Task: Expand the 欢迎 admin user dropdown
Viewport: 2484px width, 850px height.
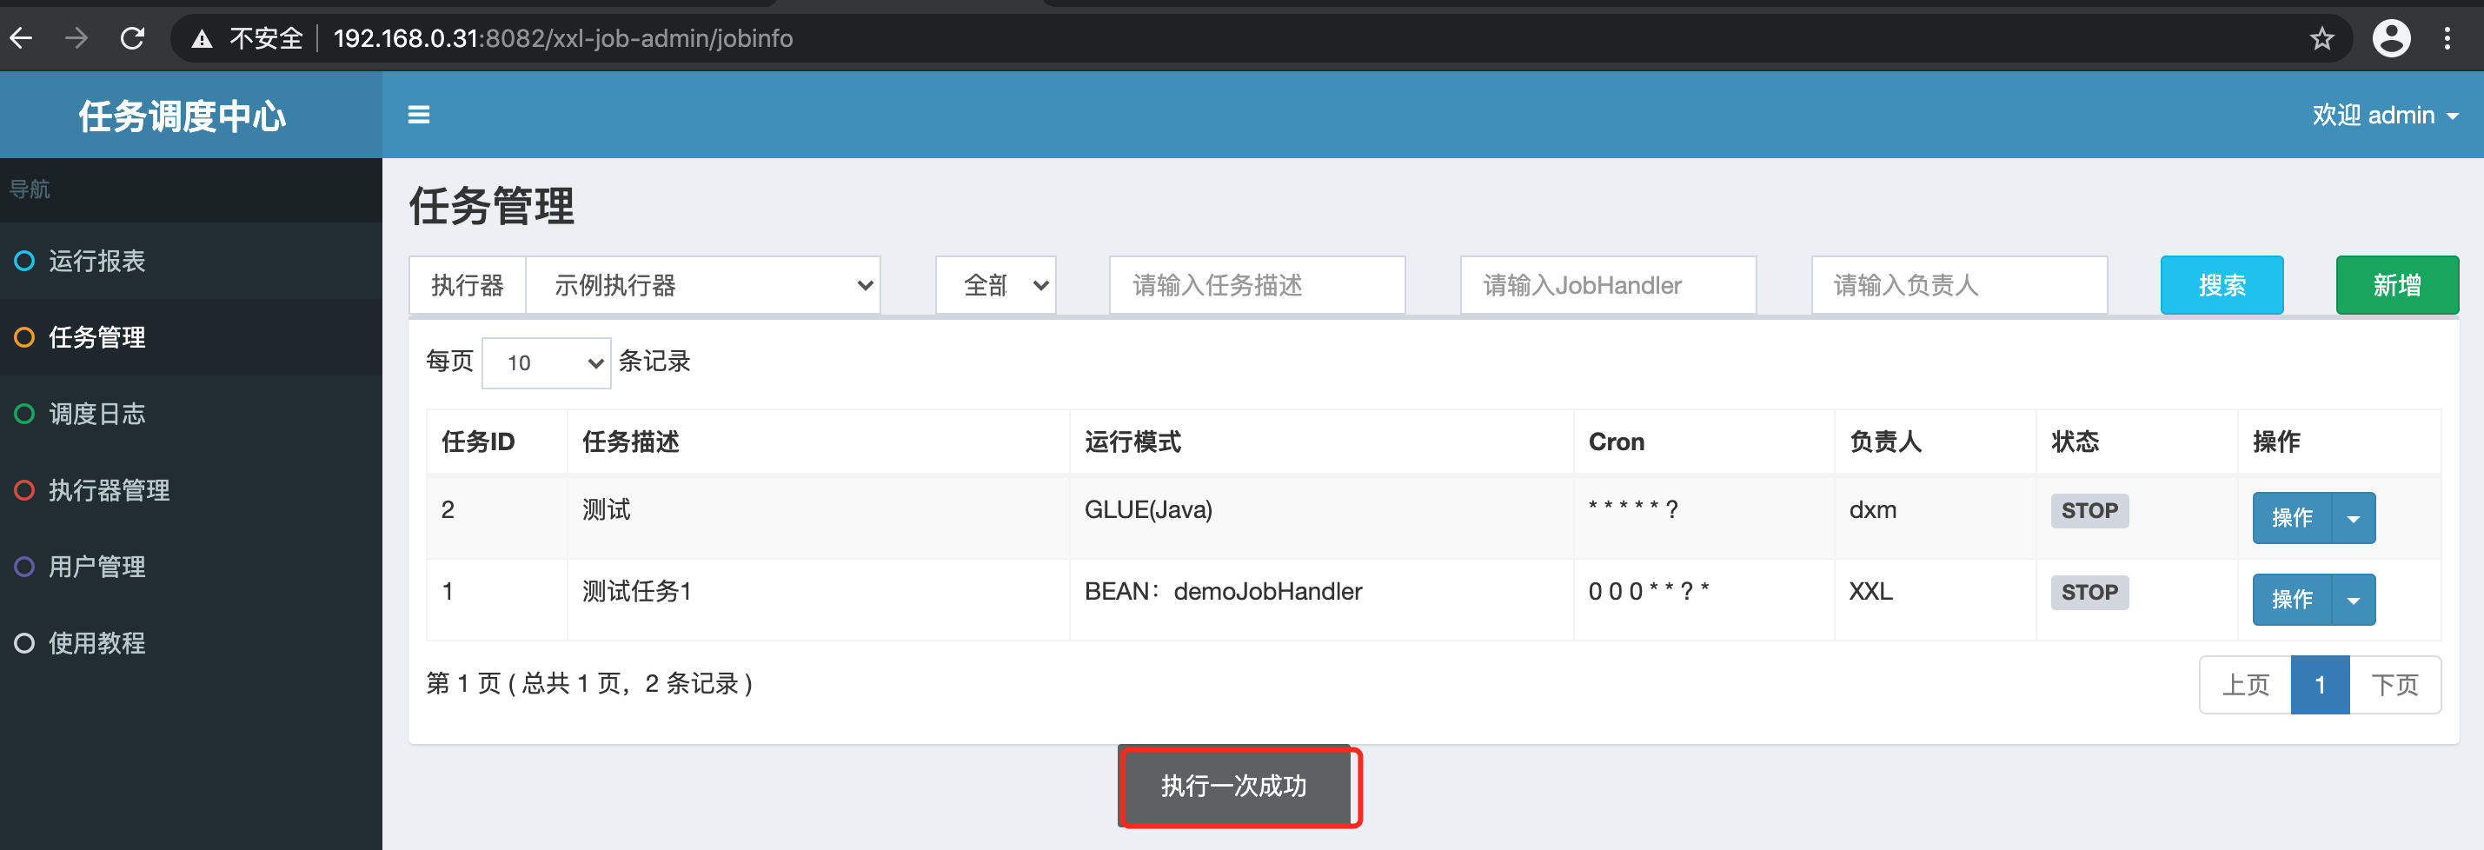Action: click(x=2385, y=115)
